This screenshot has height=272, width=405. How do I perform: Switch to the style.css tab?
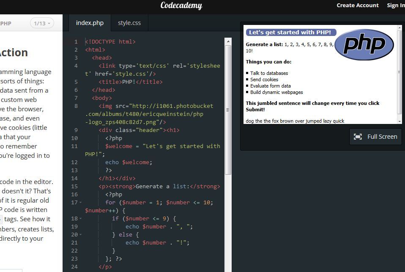tap(129, 23)
